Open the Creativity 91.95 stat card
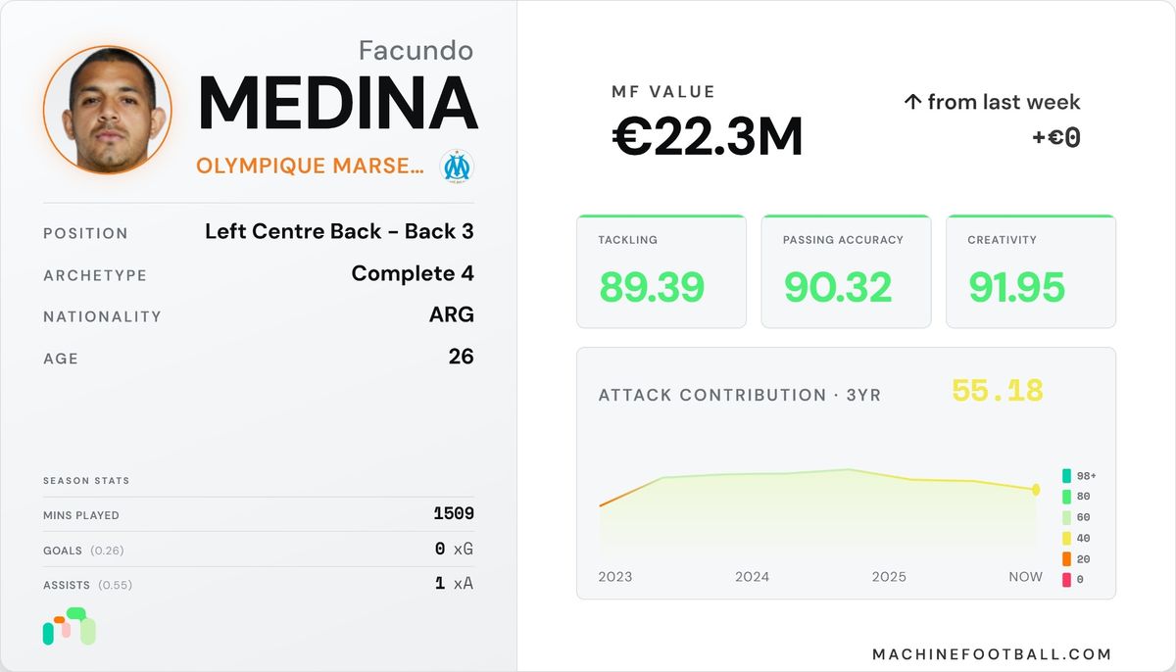This screenshot has height=672, width=1176. (1031, 271)
